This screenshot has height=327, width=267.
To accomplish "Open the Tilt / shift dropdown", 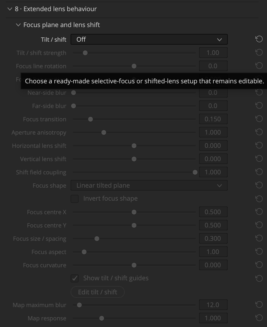I will click(x=149, y=39).
